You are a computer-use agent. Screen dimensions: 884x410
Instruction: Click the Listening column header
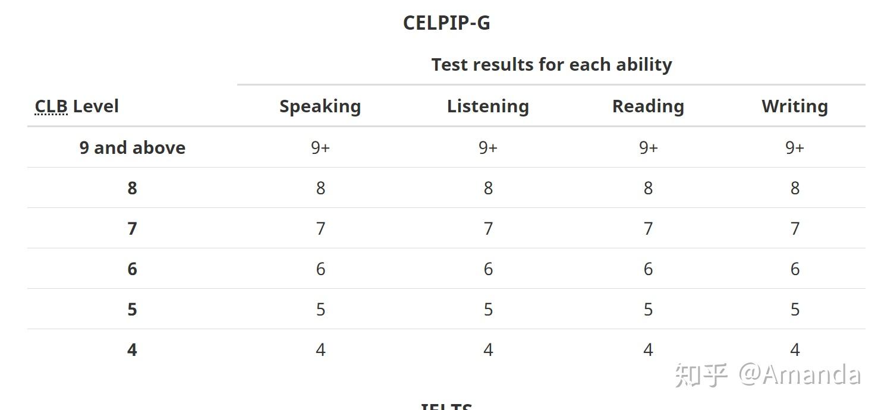(x=488, y=106)
